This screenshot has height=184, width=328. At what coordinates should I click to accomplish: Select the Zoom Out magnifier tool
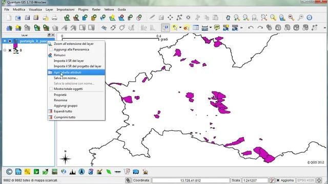pyautogui.click(x=246, y=17)
